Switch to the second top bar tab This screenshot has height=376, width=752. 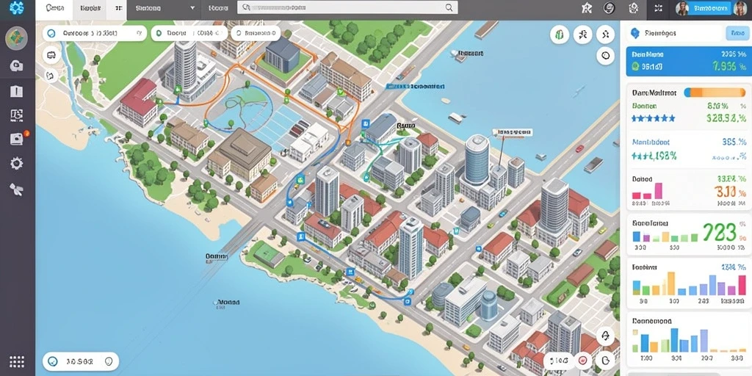[90, 9]
